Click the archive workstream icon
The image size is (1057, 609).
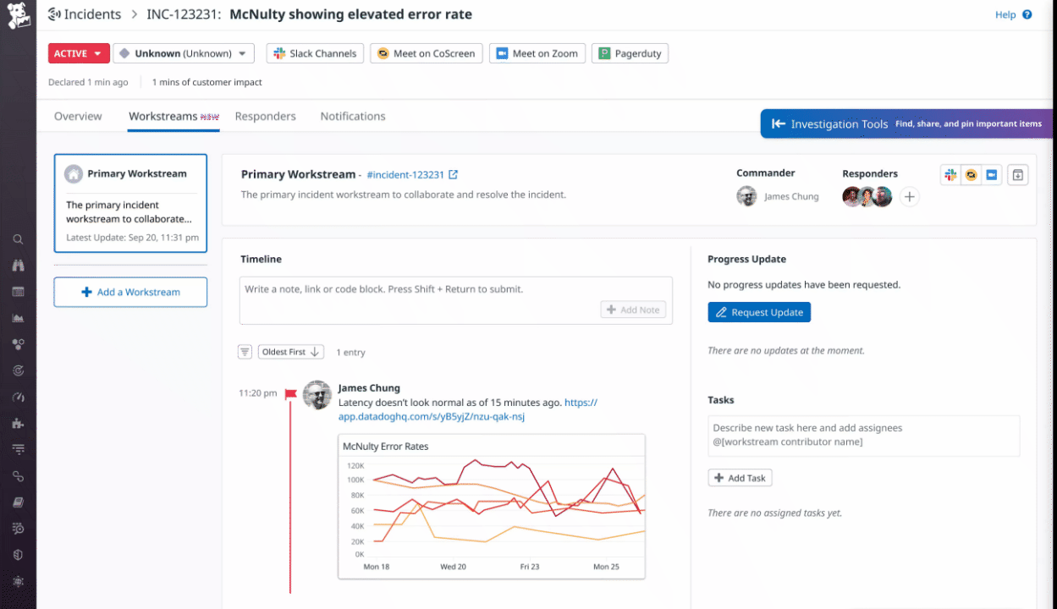pos(1018,175)
